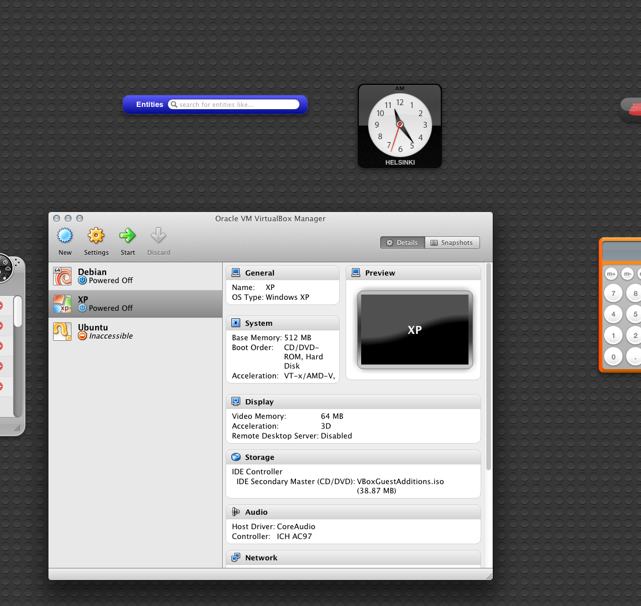Click the New virtual machine icon
This screenshot has width=641, height=606.
[65, 236]
